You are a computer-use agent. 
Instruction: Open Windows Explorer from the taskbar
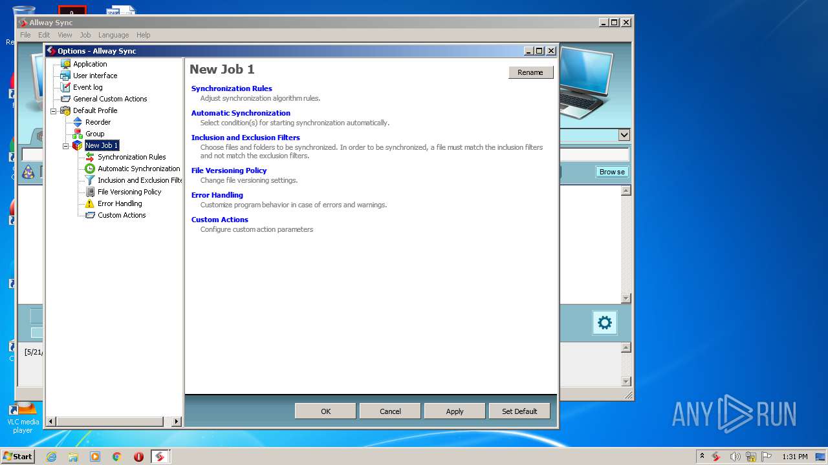pos(73,457)
